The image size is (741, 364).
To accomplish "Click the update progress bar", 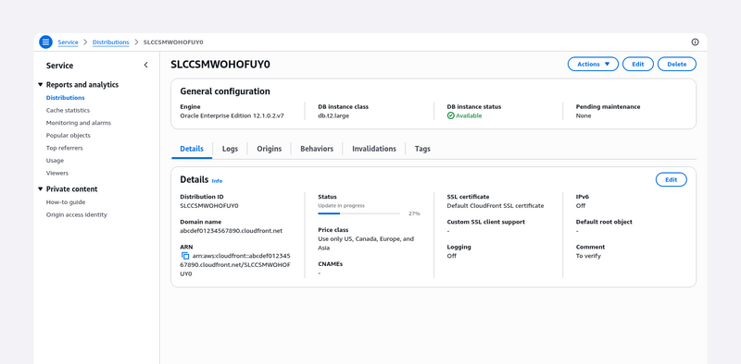I will [x=358, y=213].
